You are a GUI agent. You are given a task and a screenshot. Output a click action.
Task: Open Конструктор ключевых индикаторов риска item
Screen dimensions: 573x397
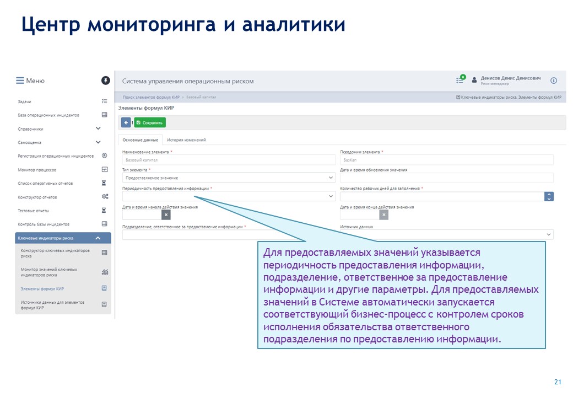click(x=55, y=253)
